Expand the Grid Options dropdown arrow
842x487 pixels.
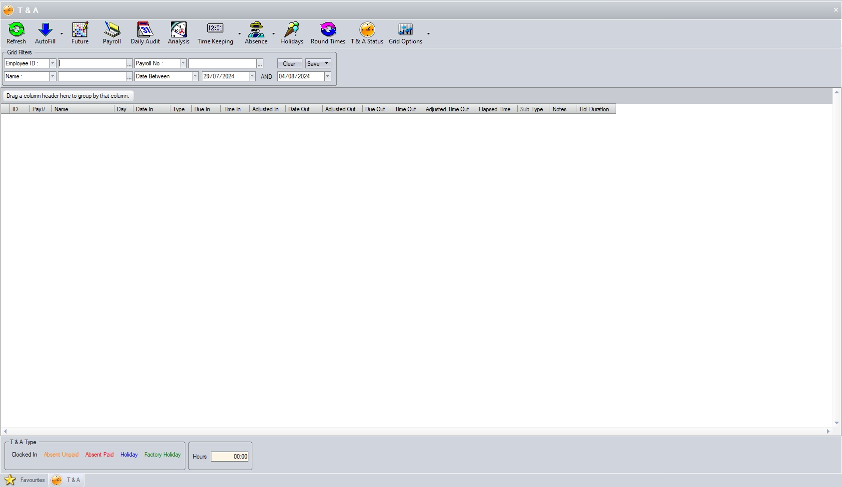click(x=428, y=34)
